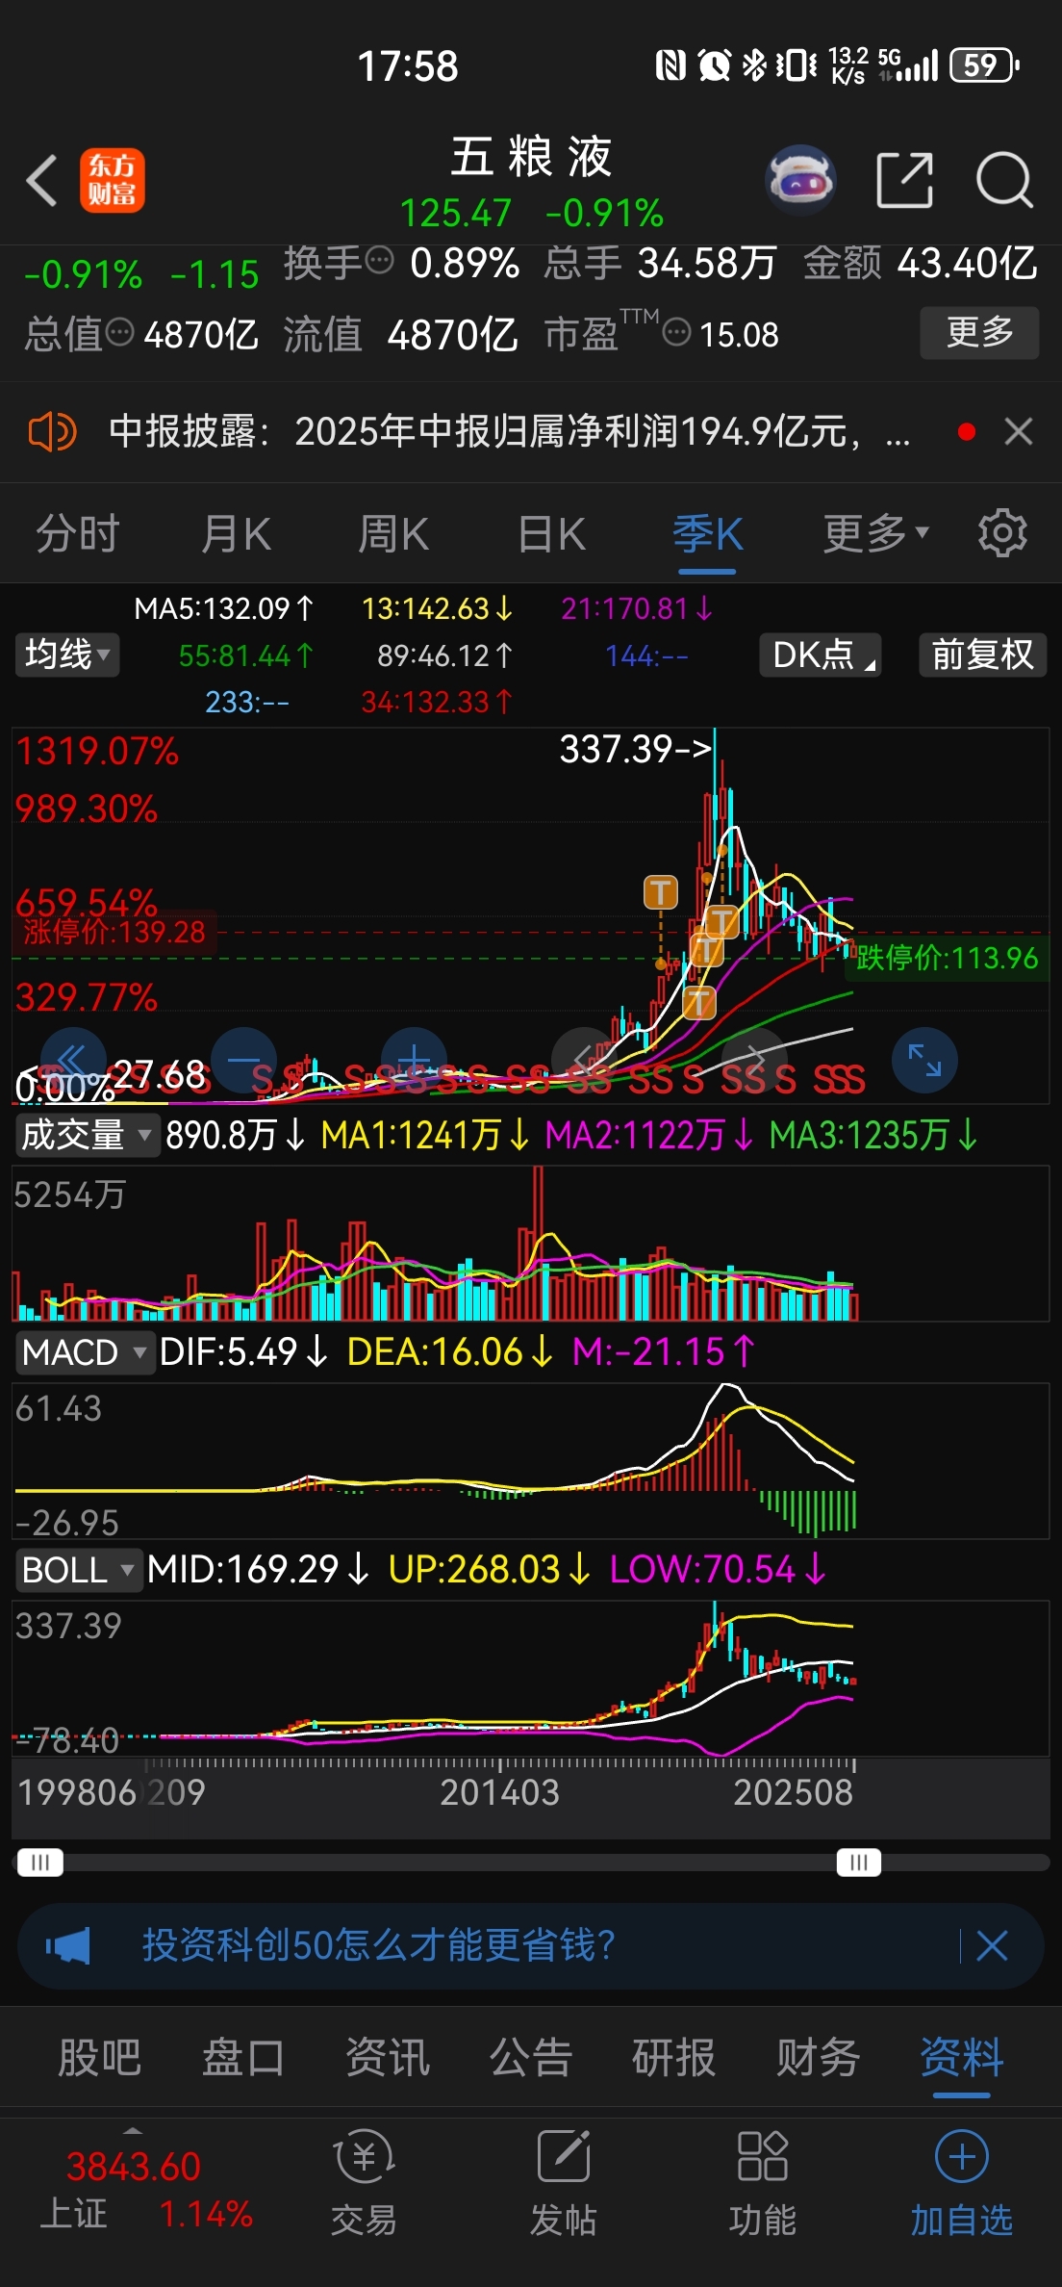Open 交易 trade icon
The image size is (1062, 2287).
click(364, 2184)
